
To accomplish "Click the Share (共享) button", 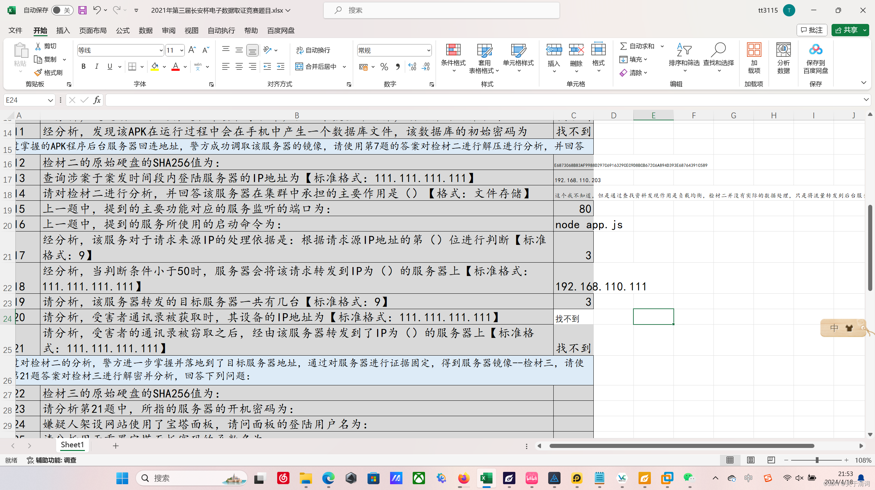I will click(846, 30).
